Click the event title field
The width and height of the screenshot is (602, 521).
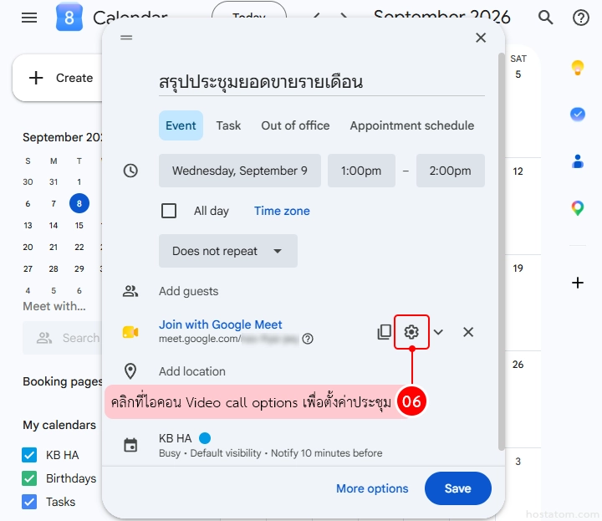322,82
